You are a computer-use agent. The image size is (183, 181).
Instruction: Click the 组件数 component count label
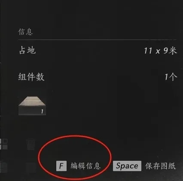coord(31,77)
